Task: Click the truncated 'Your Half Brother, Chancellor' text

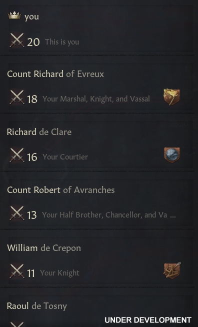Action: [x=109, y=215]
